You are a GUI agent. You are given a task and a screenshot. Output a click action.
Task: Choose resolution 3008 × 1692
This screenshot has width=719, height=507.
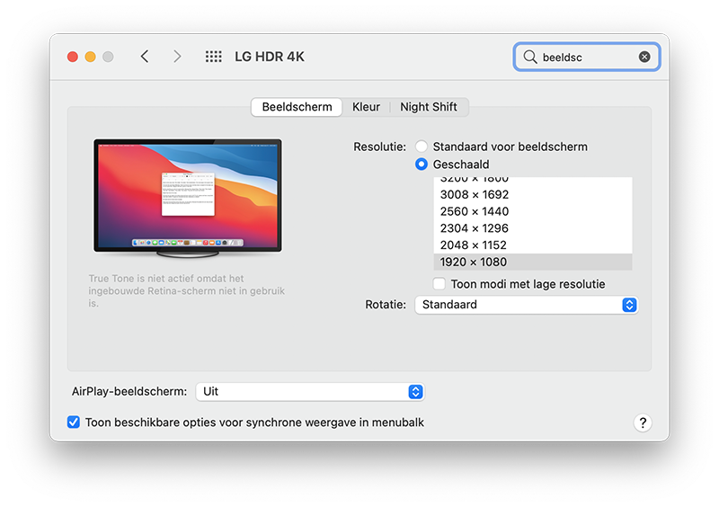click(x=533, y=194)
